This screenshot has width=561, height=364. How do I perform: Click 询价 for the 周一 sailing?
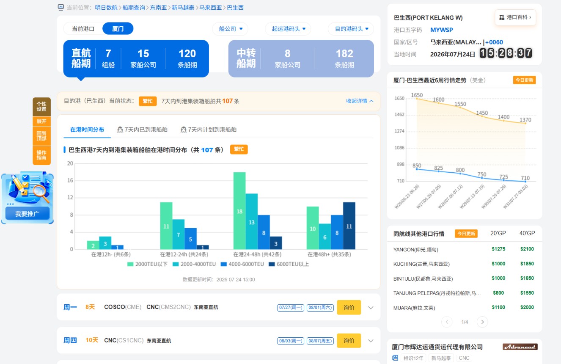coord(349,307)
